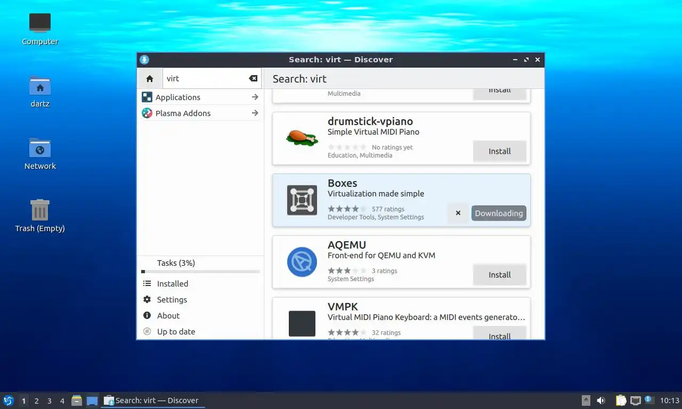Screen dimensions: 682x409
Task: Install AQEMU
Action: [x=500, y=275]
